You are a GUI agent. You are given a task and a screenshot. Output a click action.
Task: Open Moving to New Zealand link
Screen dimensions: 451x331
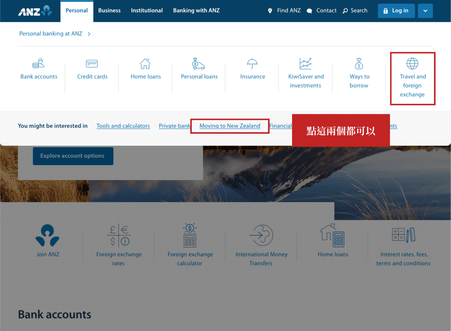pos(230,126)
